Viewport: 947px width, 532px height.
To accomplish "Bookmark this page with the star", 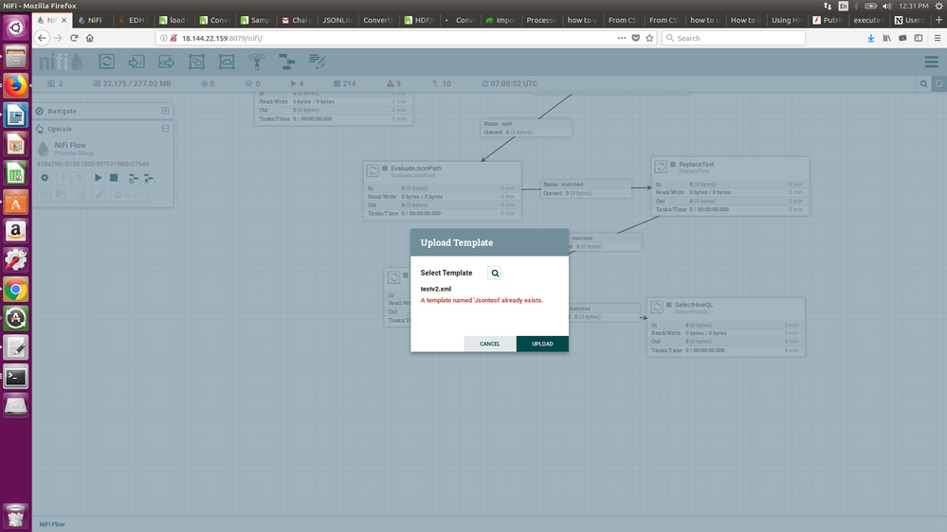I will (x=649, y=38).
